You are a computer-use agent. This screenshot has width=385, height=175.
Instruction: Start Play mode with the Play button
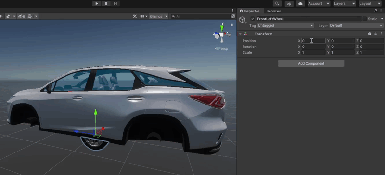97,3
